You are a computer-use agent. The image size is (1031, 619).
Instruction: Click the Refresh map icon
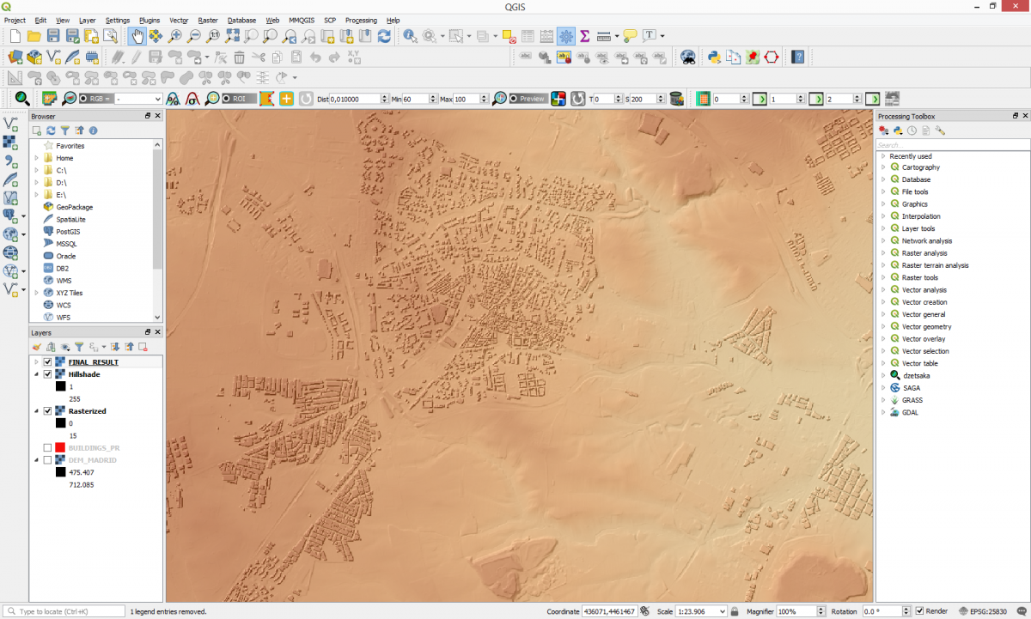[384, 36]
